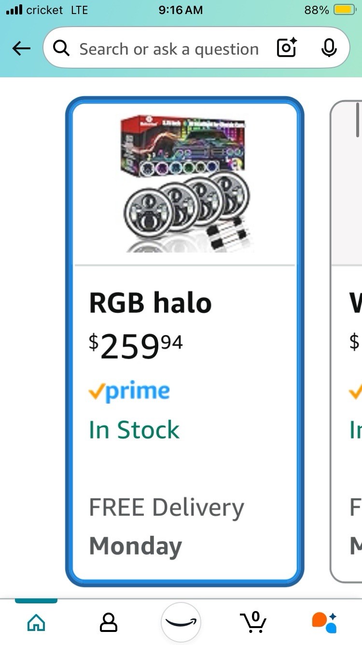The image size is (362, 645).
Task: Tap the $259.94 price
Action: point(136,346)
